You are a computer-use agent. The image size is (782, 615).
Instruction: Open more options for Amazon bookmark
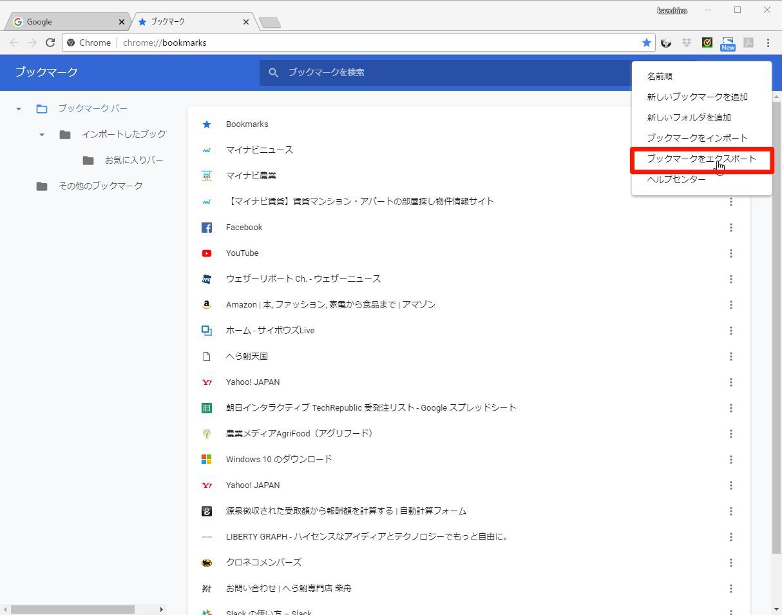pyautogui.click(x=730, y=305)
